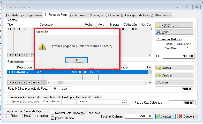203x124 pixels.
Task: Click the red X Cancelar button
Action: pos(188,117)
